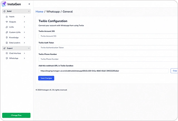Click the Build section header
This screenshot has width=178, height=121.
click(x=16, y=11)
